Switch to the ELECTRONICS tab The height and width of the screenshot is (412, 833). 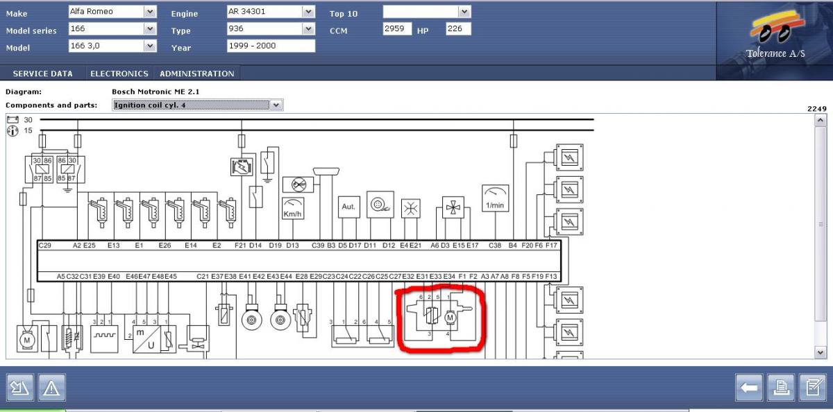(119, 74)
